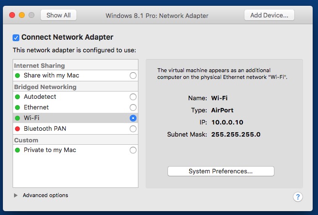Click the Share with my Mac row label
This screenshot has width=318, height=215.
point(51,76)
